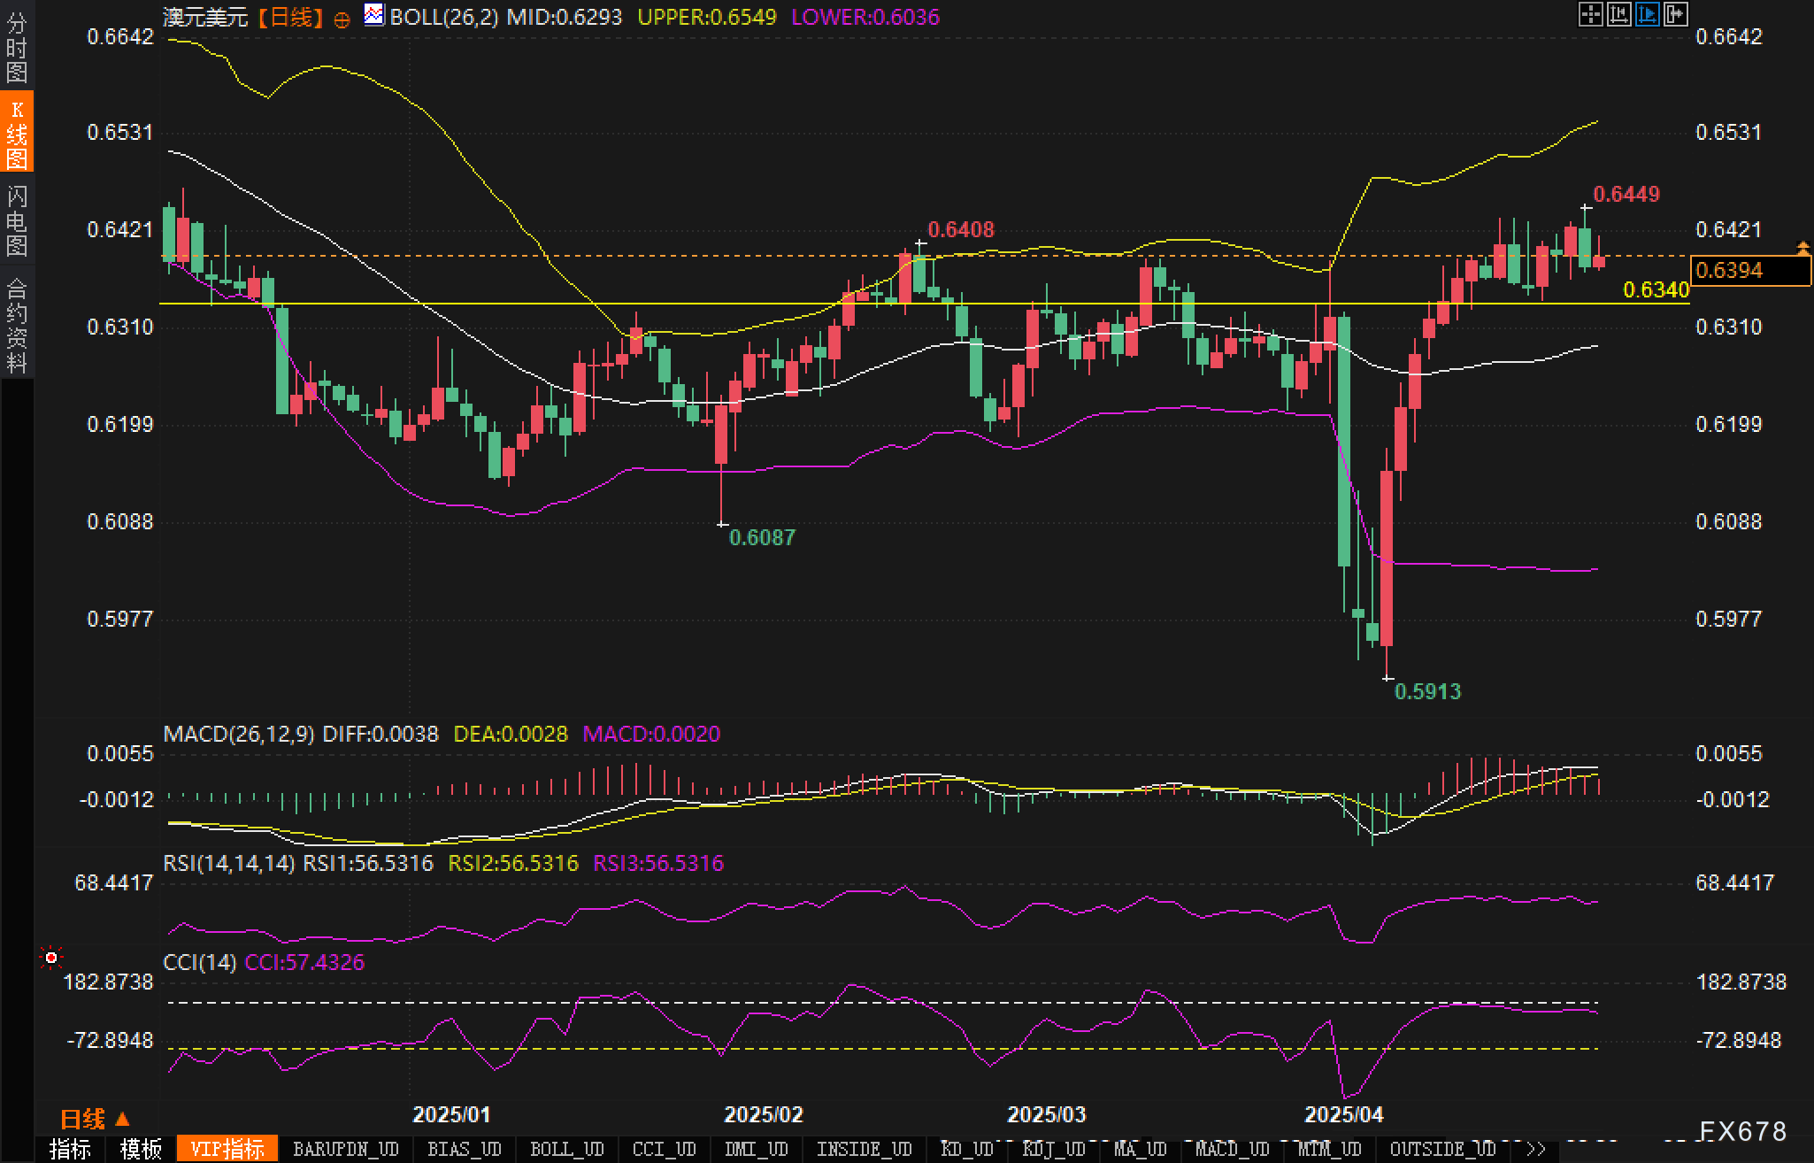
Task: Click the crosshair cursor icon at top right
Action: point(1590,14)
